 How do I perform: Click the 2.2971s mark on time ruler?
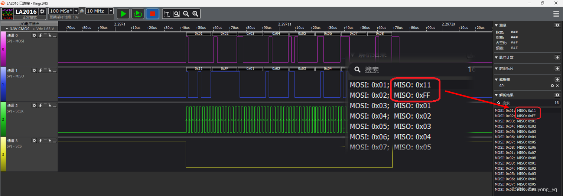click(x=284, y=24)
